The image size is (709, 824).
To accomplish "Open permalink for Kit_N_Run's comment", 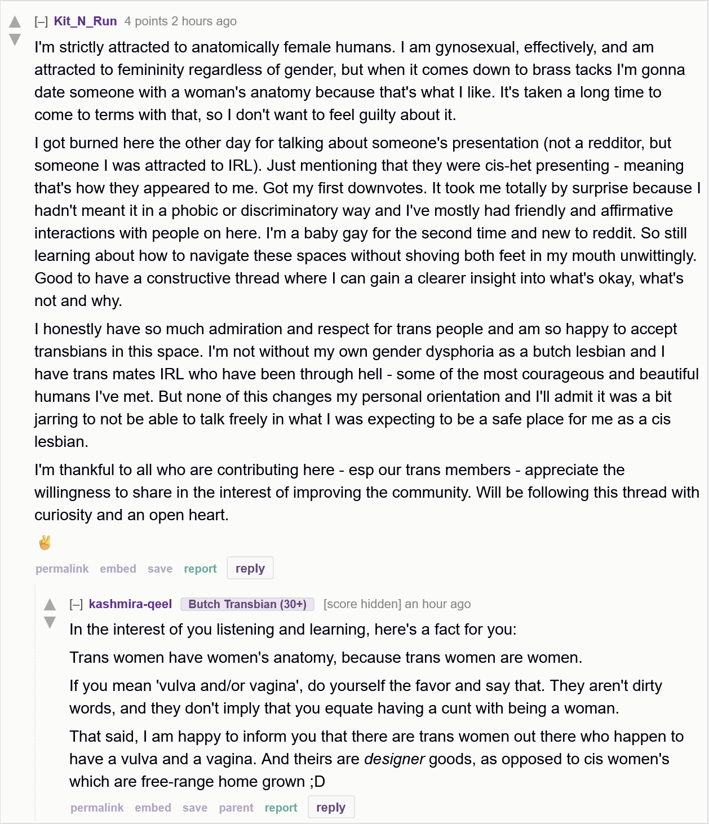I will [62, 569].
